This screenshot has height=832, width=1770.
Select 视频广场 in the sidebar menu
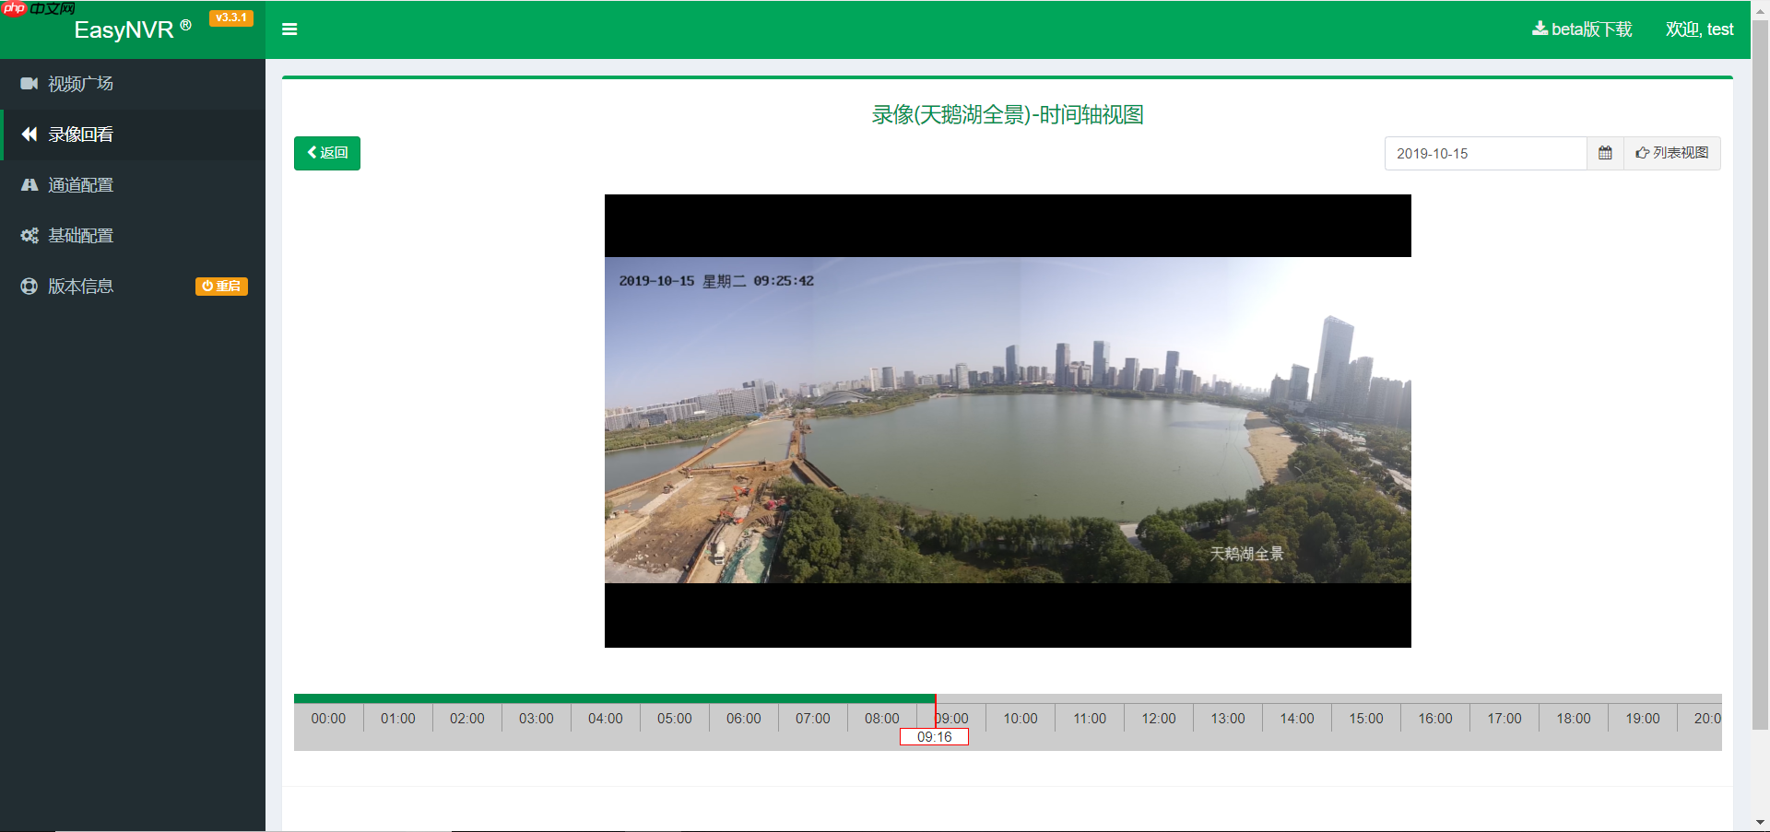pyautogui.click(x=81, y=84)
